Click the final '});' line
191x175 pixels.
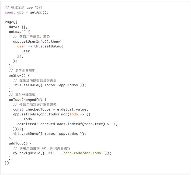(8, 163)
